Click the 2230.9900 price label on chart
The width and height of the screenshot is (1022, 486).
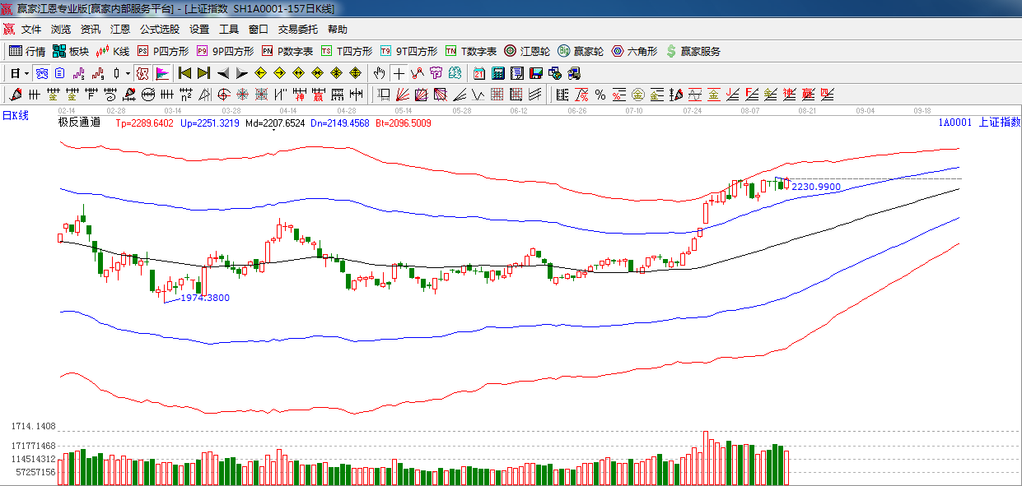tap(815, 187)
